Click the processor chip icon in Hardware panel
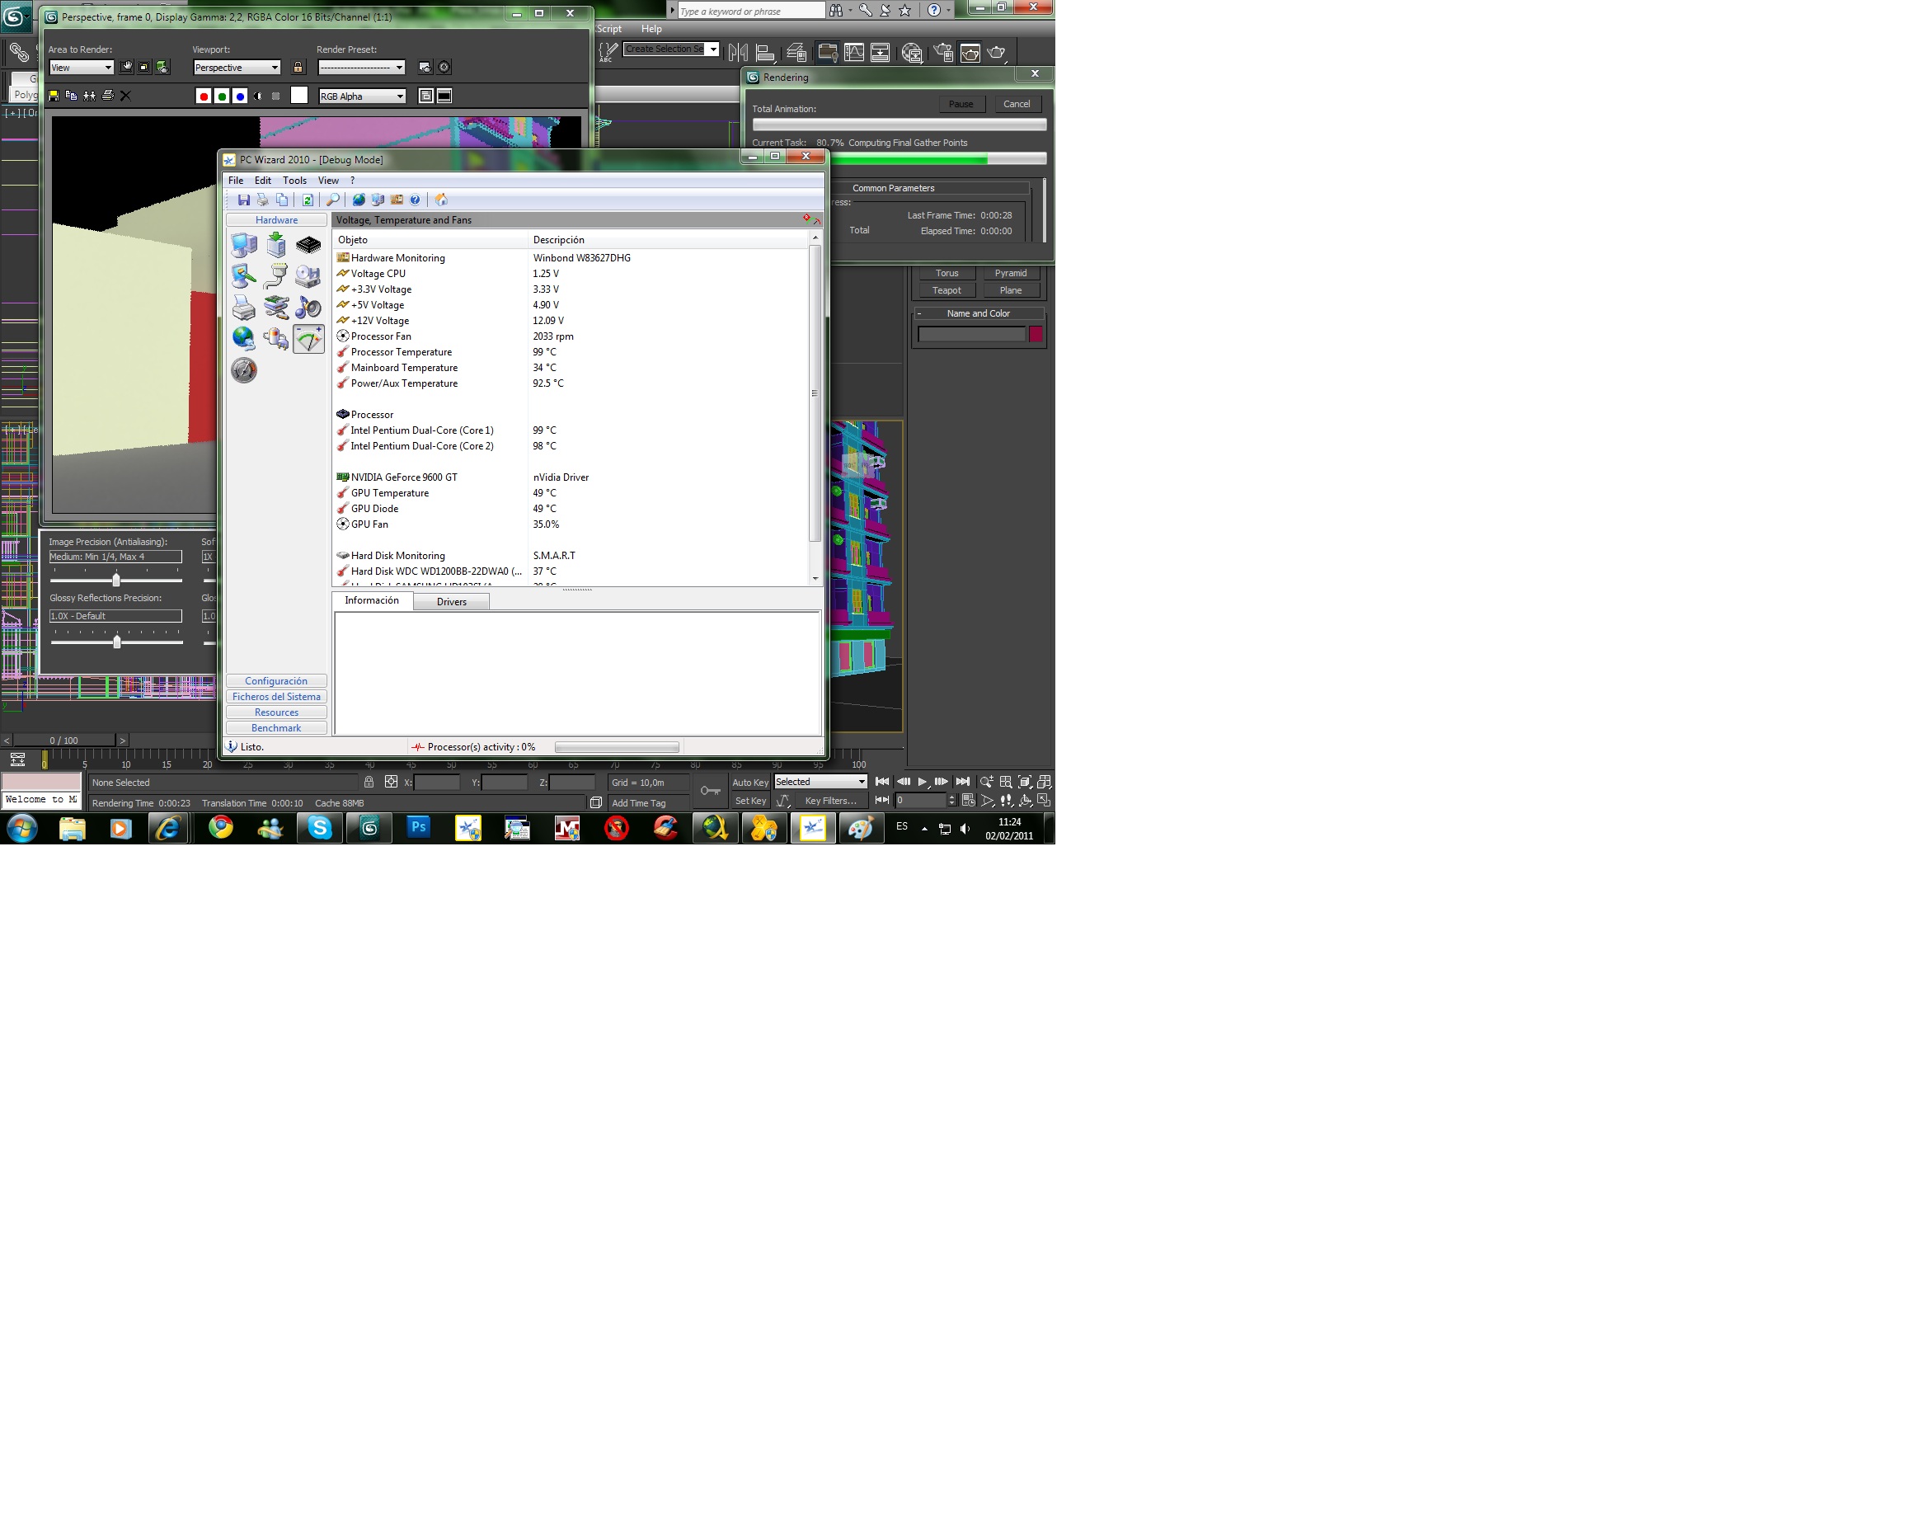 click(x=308, y=245)
